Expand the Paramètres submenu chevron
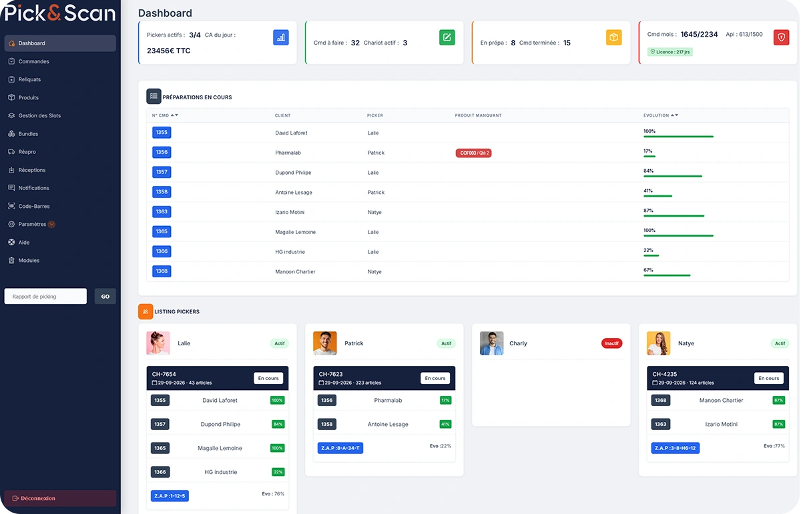 (52, 225)
